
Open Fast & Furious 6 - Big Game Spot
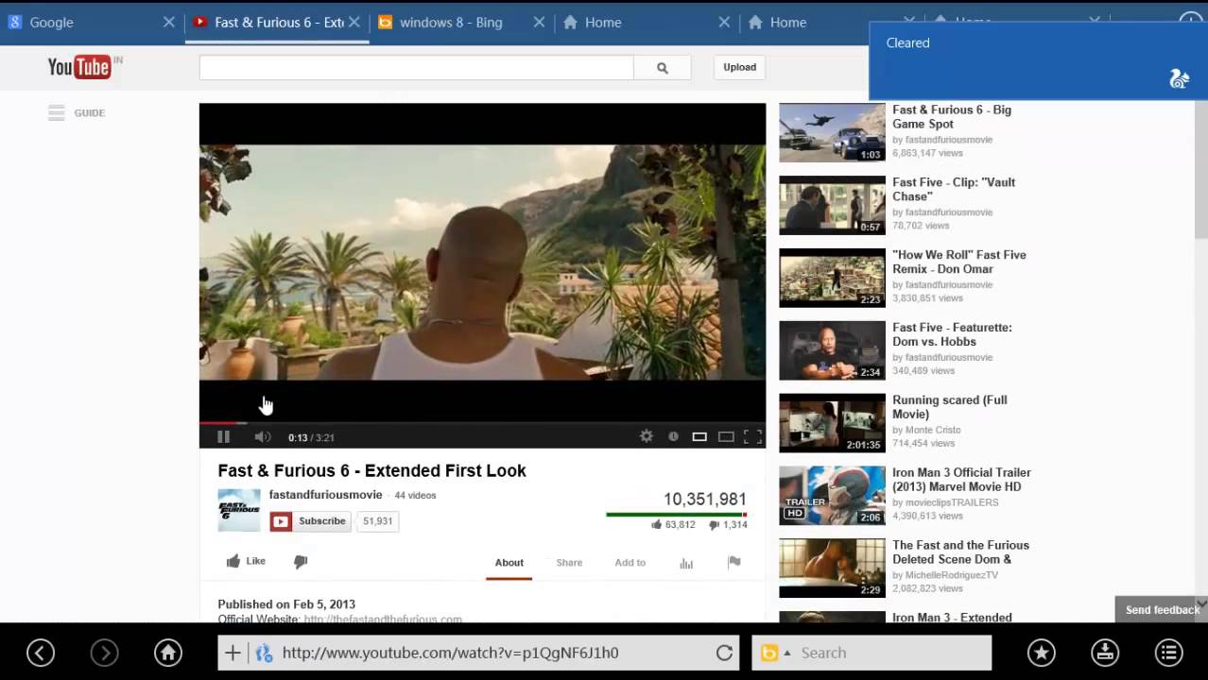951,116
